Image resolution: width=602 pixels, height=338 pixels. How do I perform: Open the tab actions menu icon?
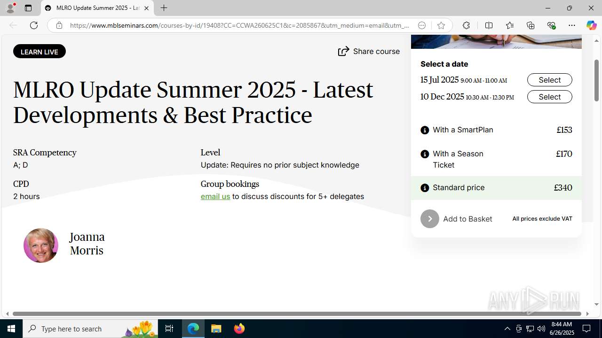coord(28,8)
